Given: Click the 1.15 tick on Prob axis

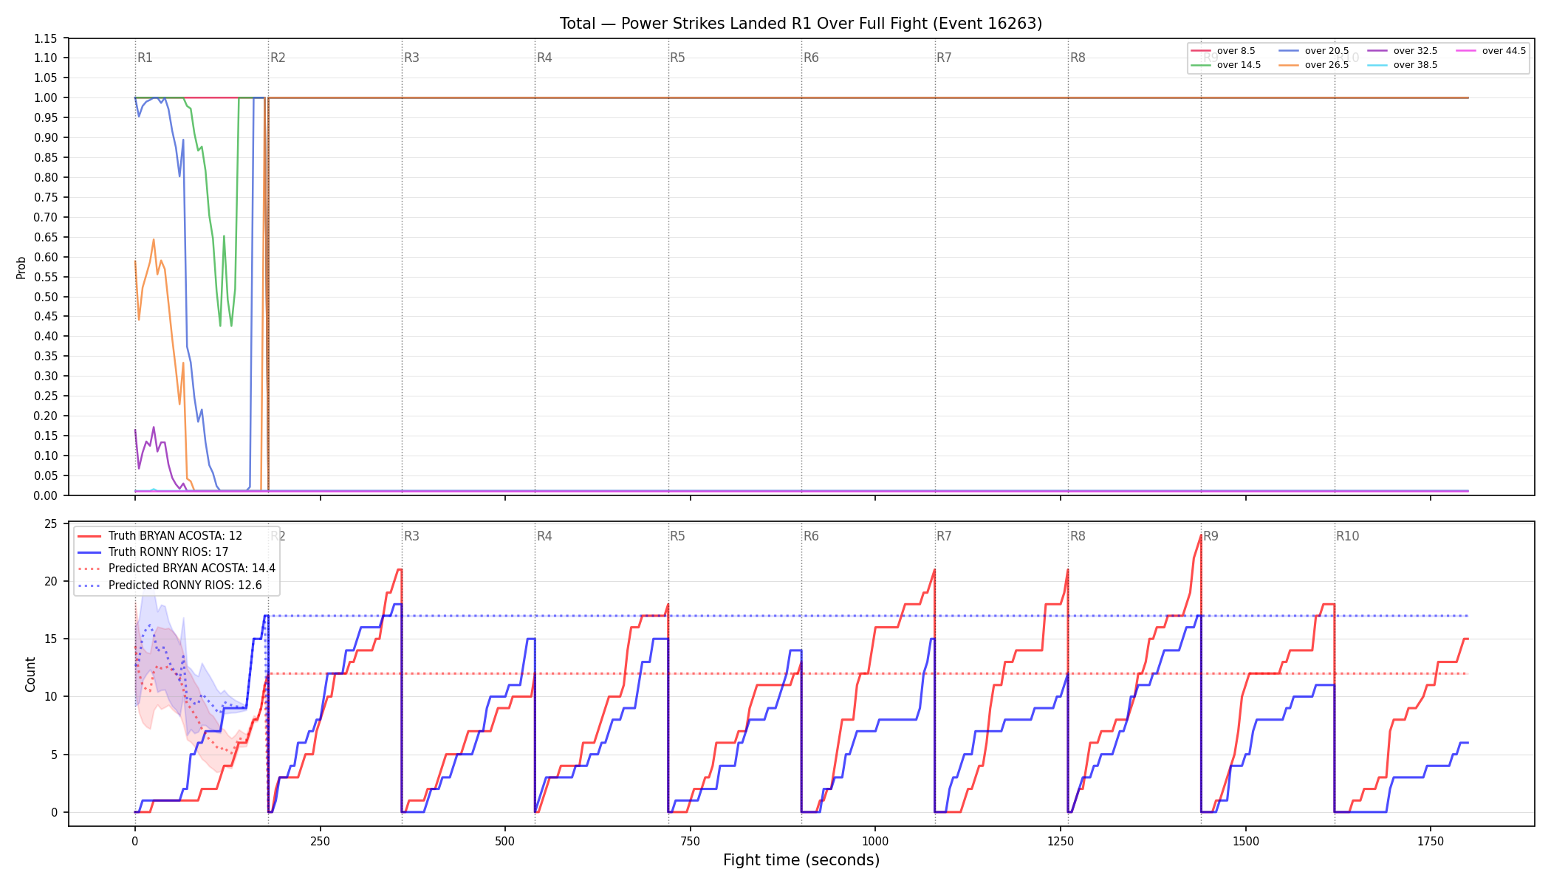Looking at the screenshot, I should tap(45, 38).
